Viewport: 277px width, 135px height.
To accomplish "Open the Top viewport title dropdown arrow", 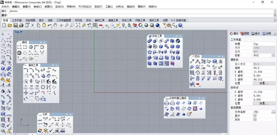I will click(22, 32).
